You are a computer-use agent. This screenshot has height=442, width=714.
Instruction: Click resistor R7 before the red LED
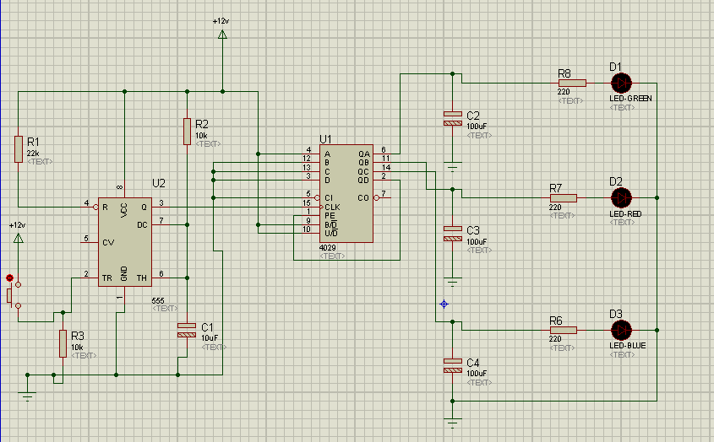tap(564, 197)
